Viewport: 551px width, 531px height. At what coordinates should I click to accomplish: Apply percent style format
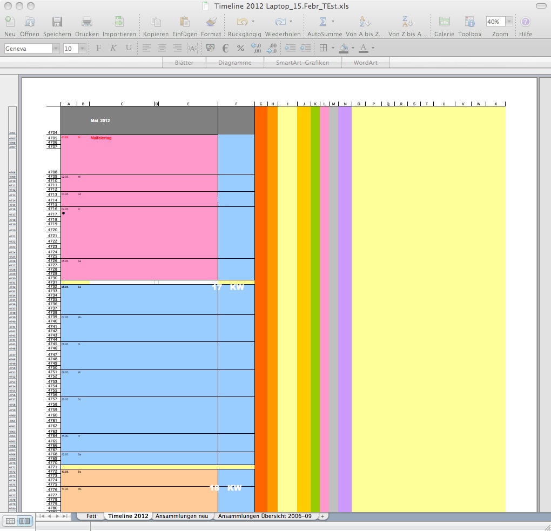[241, 48]
